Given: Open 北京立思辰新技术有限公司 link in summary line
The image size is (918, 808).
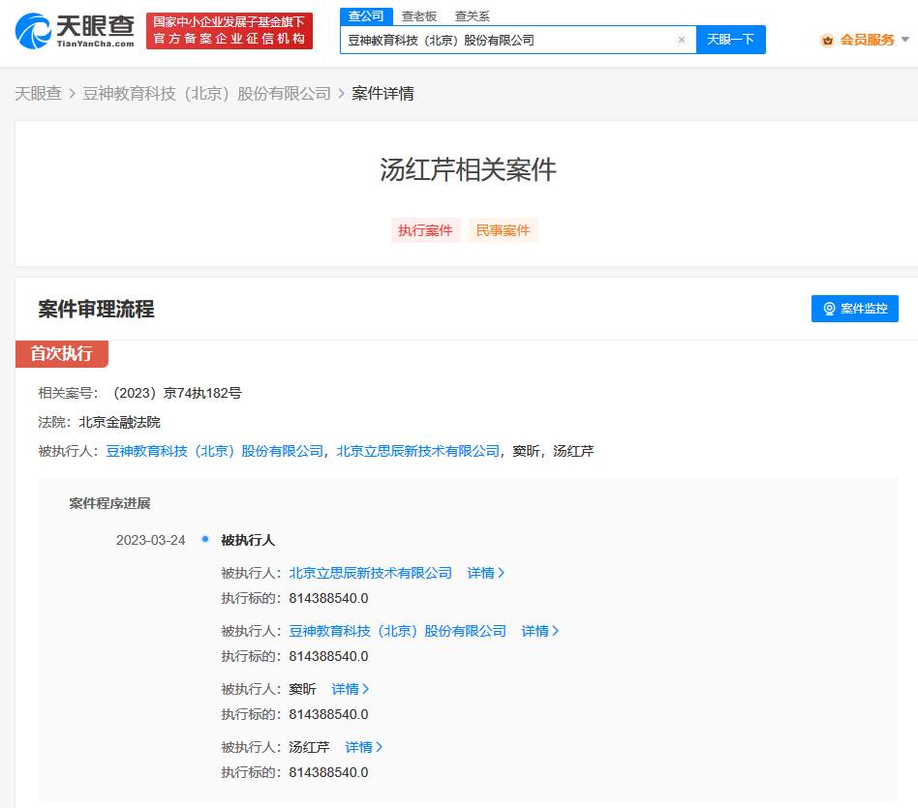Looking at the screenshot, I should [418, 451].
